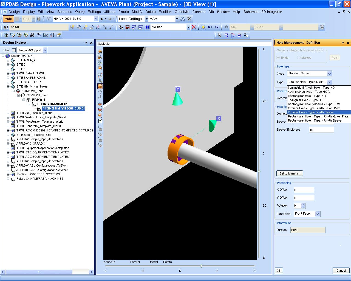Open the Panel side dropdown

coord(318,214)
